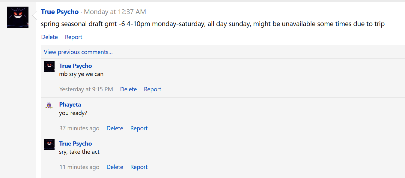
Task: Open True Psycho's large profile avatar
Action: pos(18,17)
